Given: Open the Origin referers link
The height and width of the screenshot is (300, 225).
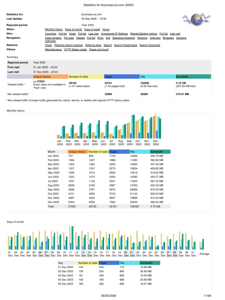Looking at the screenshot, I should click(49, 45).
